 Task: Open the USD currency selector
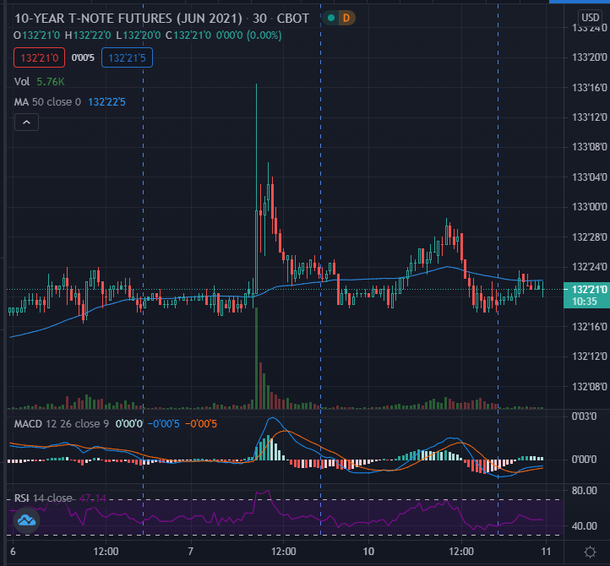[x=591, y=18]
